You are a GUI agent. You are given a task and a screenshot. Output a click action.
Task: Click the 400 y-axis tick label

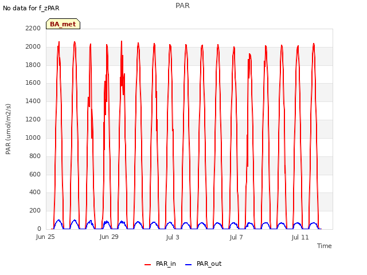pos(35,192)
